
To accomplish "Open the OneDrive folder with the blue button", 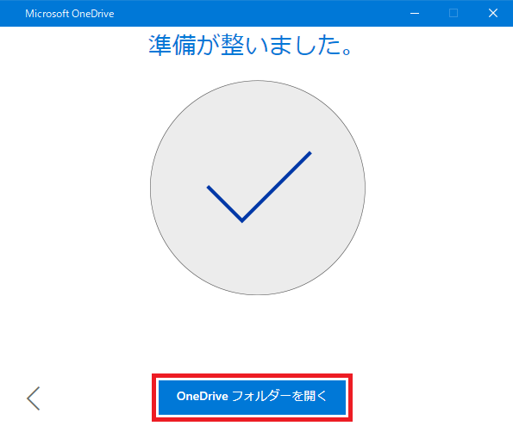I will pyautogui.click(x=252, y=397).
